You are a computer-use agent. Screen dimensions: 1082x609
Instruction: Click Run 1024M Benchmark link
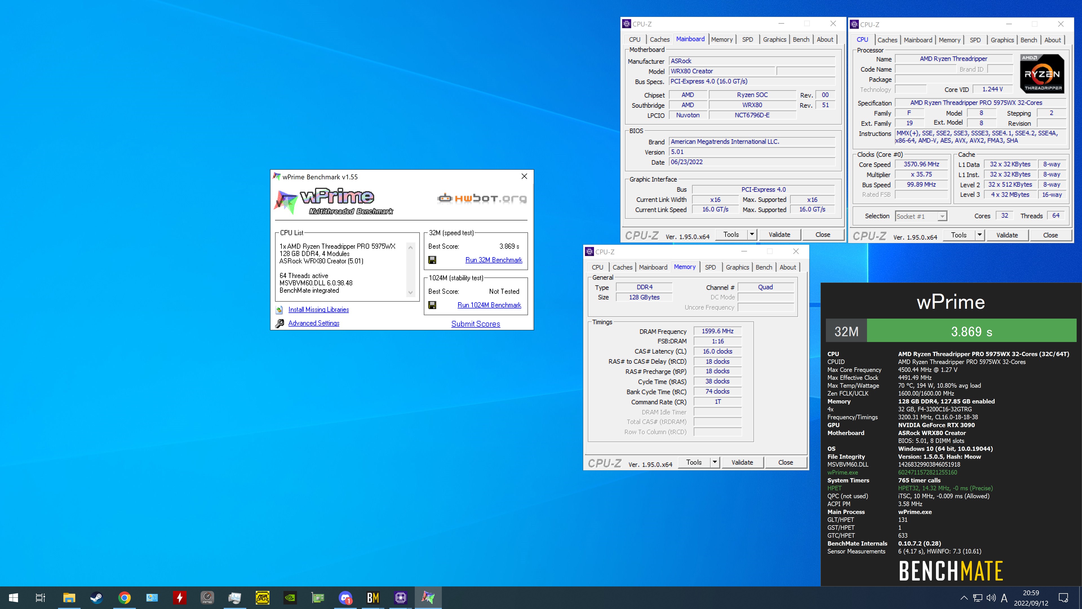(489, 305)
